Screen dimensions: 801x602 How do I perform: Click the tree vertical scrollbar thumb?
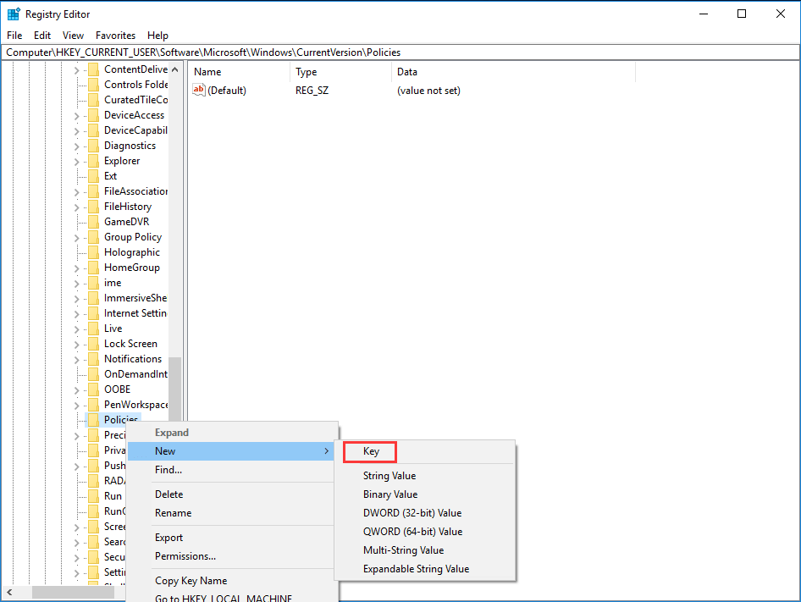(174, 389)
